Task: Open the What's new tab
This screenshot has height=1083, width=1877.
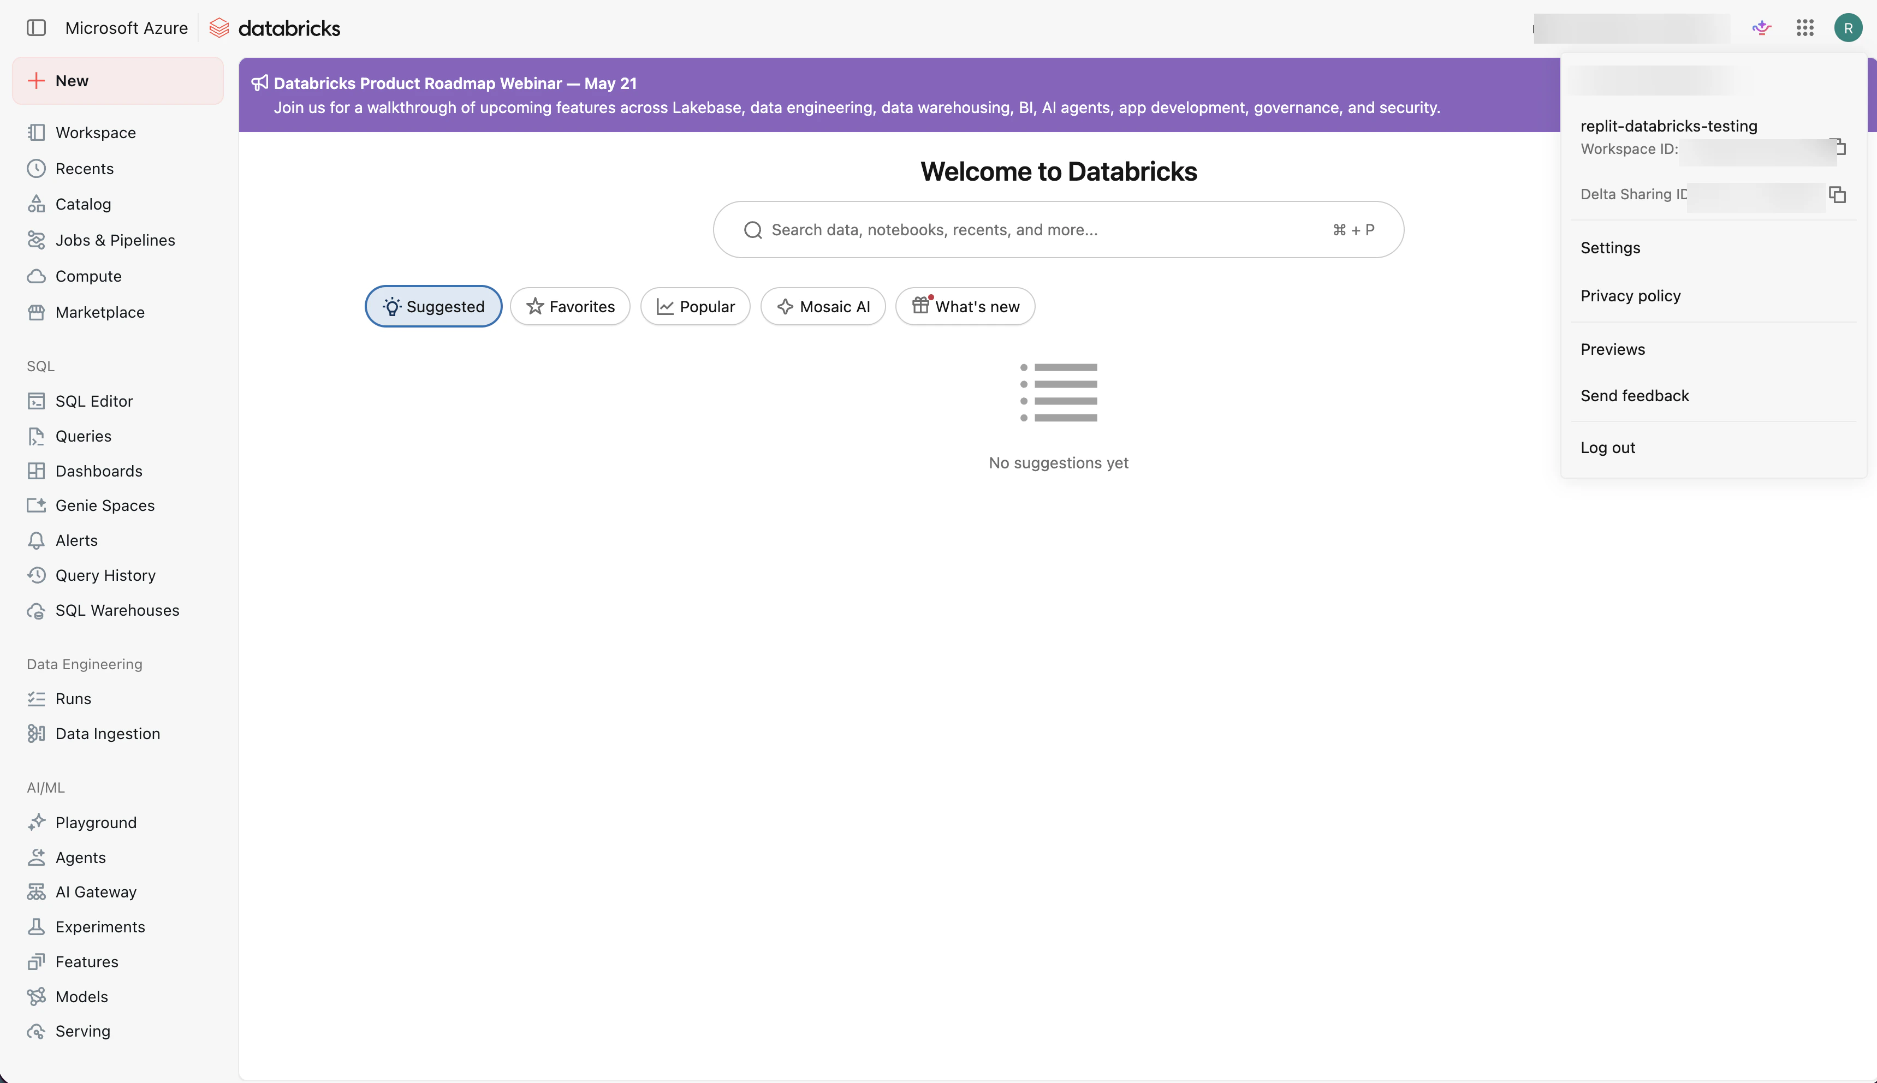Action: 965,306
